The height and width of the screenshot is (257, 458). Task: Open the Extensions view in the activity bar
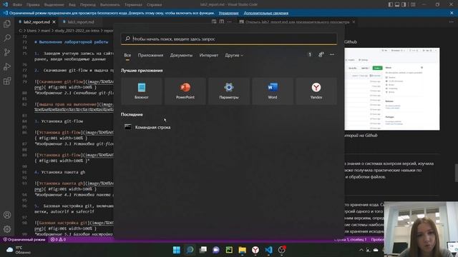click(7, 81)
